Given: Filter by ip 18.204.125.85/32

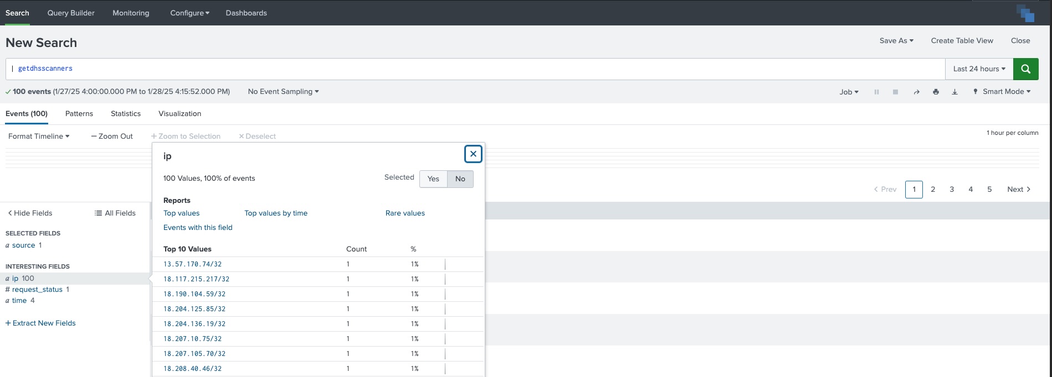Looking at the screenshot, I should point(194,309).
